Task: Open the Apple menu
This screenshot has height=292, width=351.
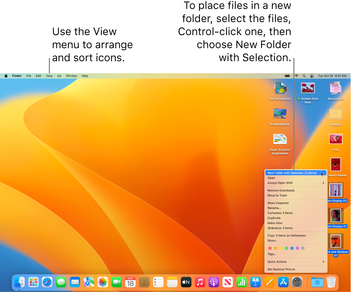Action: [x=5, y=75]
